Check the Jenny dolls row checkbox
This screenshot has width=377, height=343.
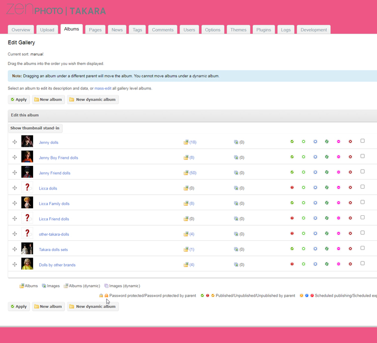tap(362, 141)
